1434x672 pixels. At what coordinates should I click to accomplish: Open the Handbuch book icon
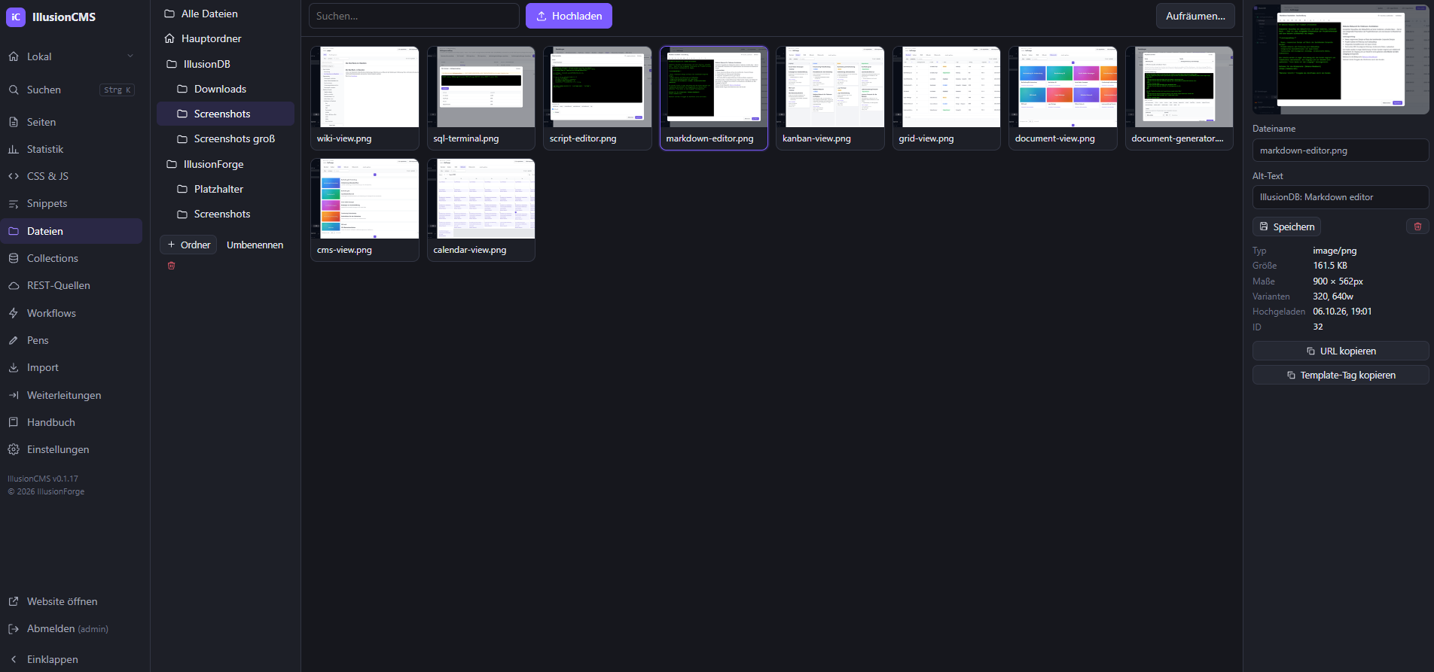[x=14, y=422]
